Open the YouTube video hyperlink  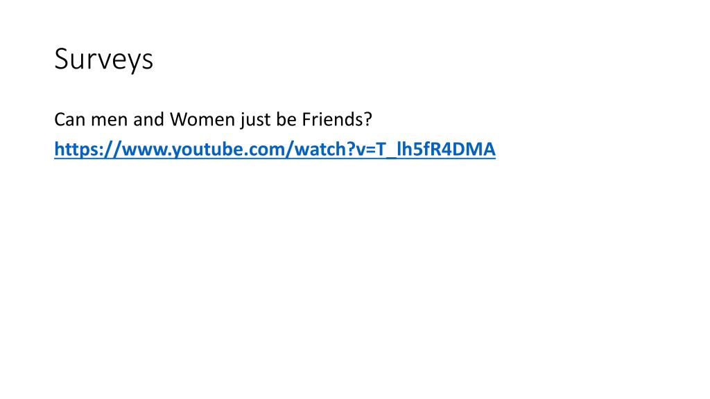click(275, 150)
